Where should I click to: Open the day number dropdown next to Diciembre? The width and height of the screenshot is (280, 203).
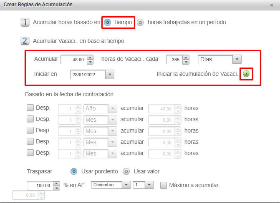point(150,185)
